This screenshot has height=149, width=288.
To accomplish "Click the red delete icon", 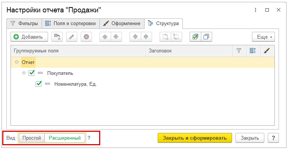I will [86, 37].
